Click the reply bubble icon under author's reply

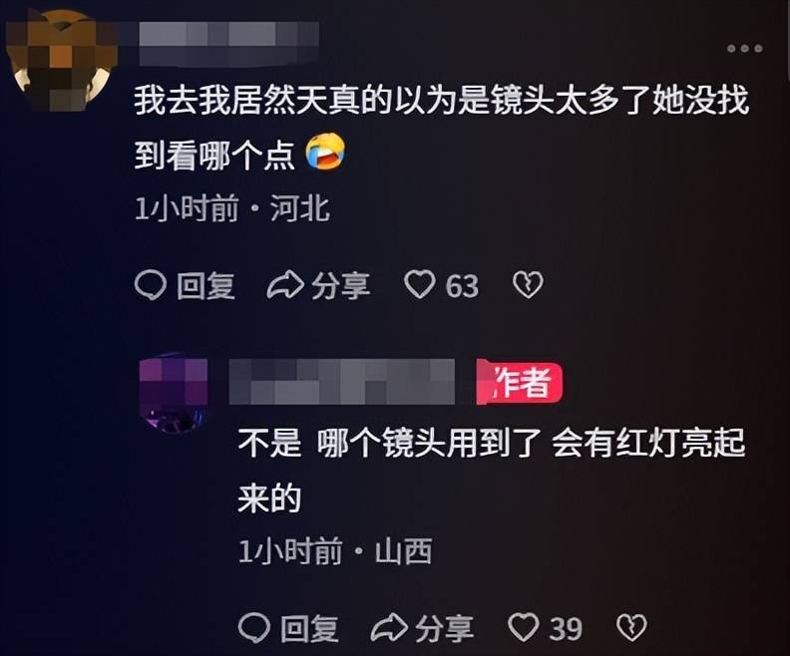click(254, 628)
